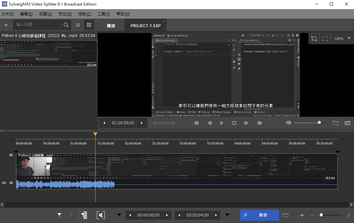Click the crop frame icon

(x=314, y=39)
